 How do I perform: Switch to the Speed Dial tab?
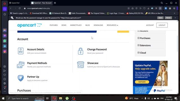click(14, 3)
